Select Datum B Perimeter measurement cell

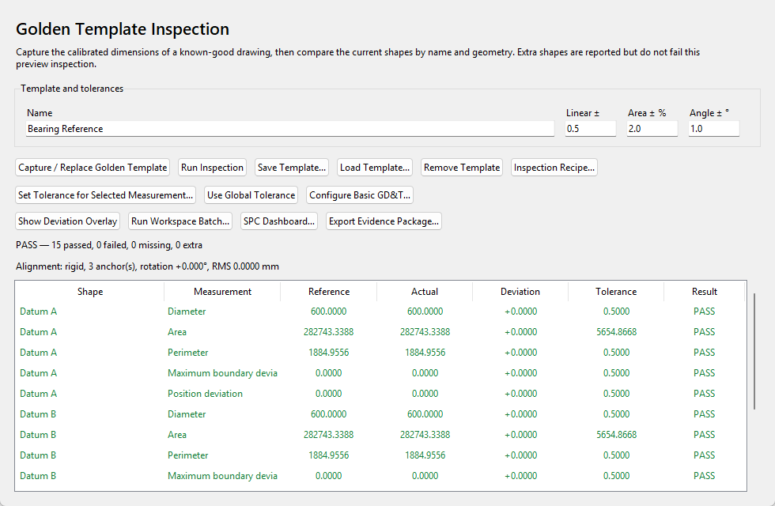pos(188,455)
